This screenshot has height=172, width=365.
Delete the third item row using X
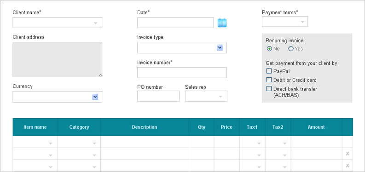pos(348,166)
